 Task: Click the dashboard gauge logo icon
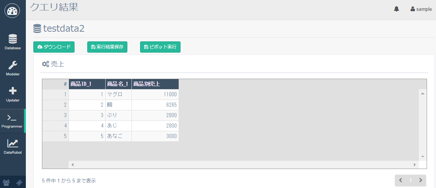13,11
